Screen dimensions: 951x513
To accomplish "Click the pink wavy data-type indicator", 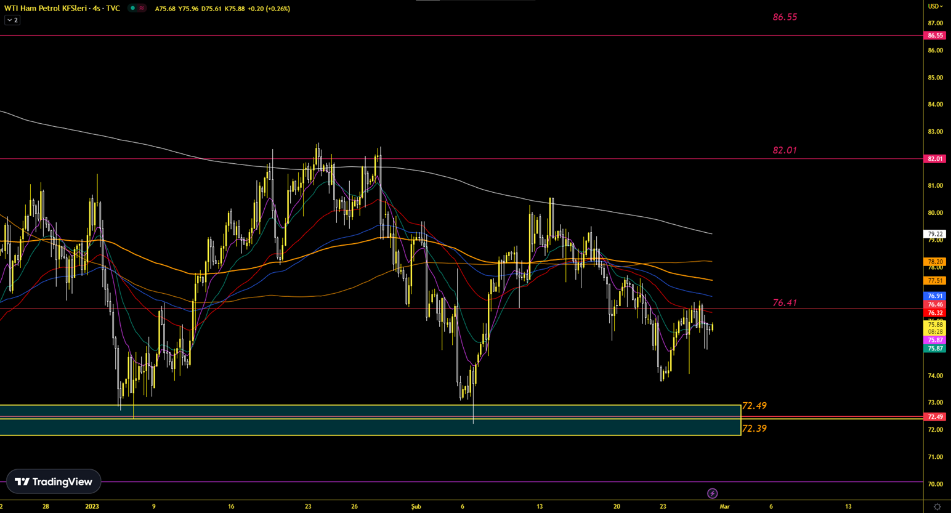I will point(142,9).
